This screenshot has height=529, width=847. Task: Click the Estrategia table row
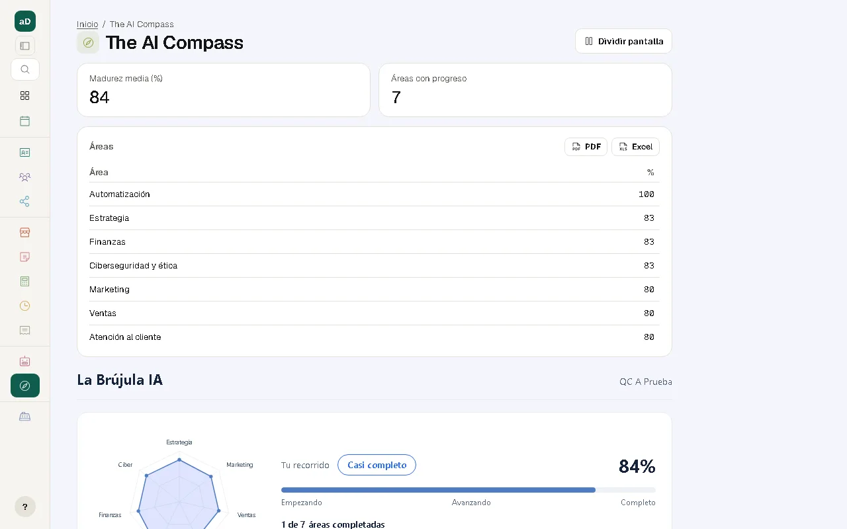(375, 218)
